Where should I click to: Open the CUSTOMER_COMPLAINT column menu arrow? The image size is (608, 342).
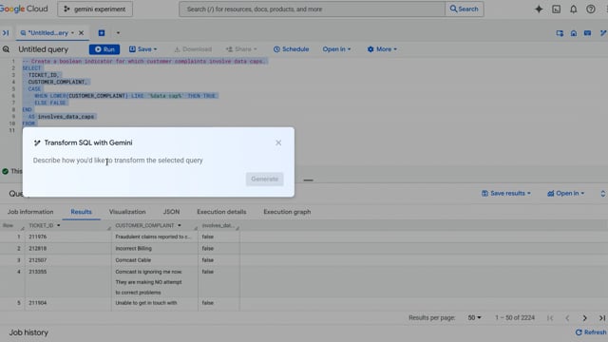(x=180, y=225)
